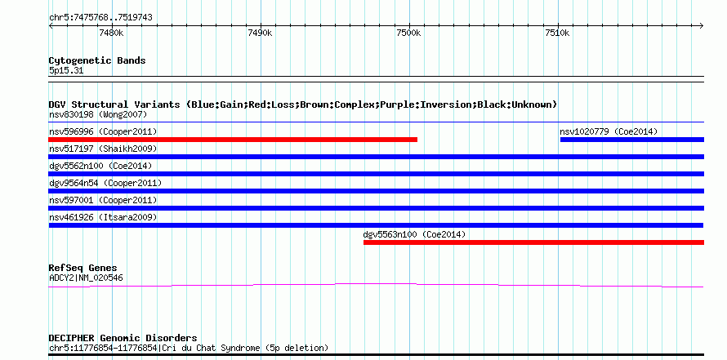Click the 5p15.31 cytogenetic band line
This screenshot has height=360, width=727.
tap(376, 78)
